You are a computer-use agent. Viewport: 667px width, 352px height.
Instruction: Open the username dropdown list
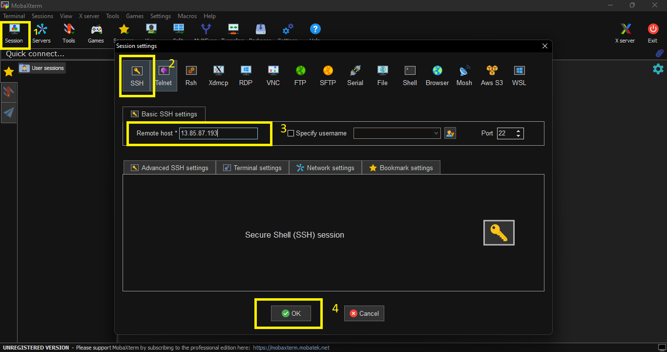(436, 133)
